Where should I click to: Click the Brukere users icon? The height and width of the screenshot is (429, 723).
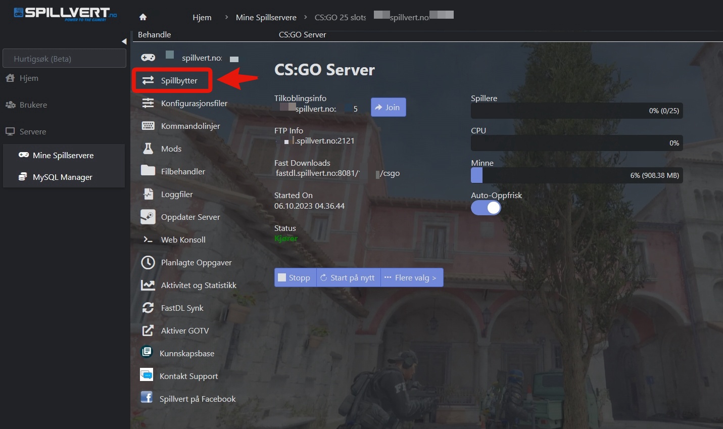tap(10, 105)
